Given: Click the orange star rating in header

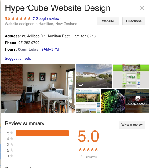Looking at the screenshot, I should 21,18.
